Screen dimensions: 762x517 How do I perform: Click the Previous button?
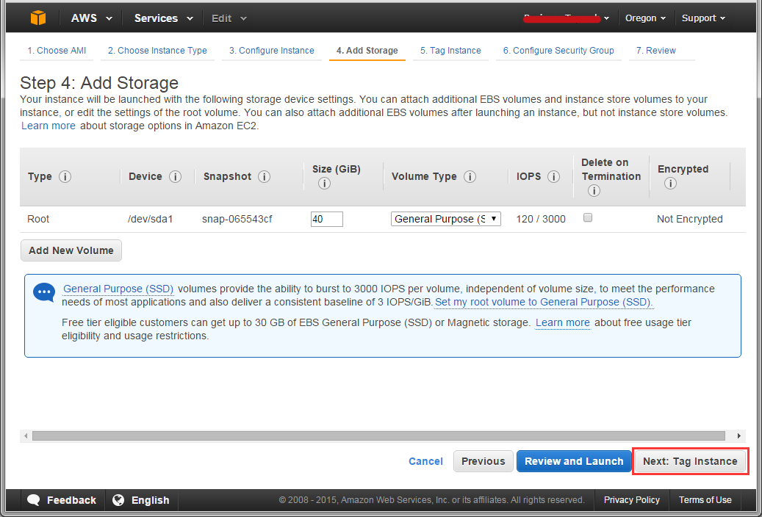[483, 461]
